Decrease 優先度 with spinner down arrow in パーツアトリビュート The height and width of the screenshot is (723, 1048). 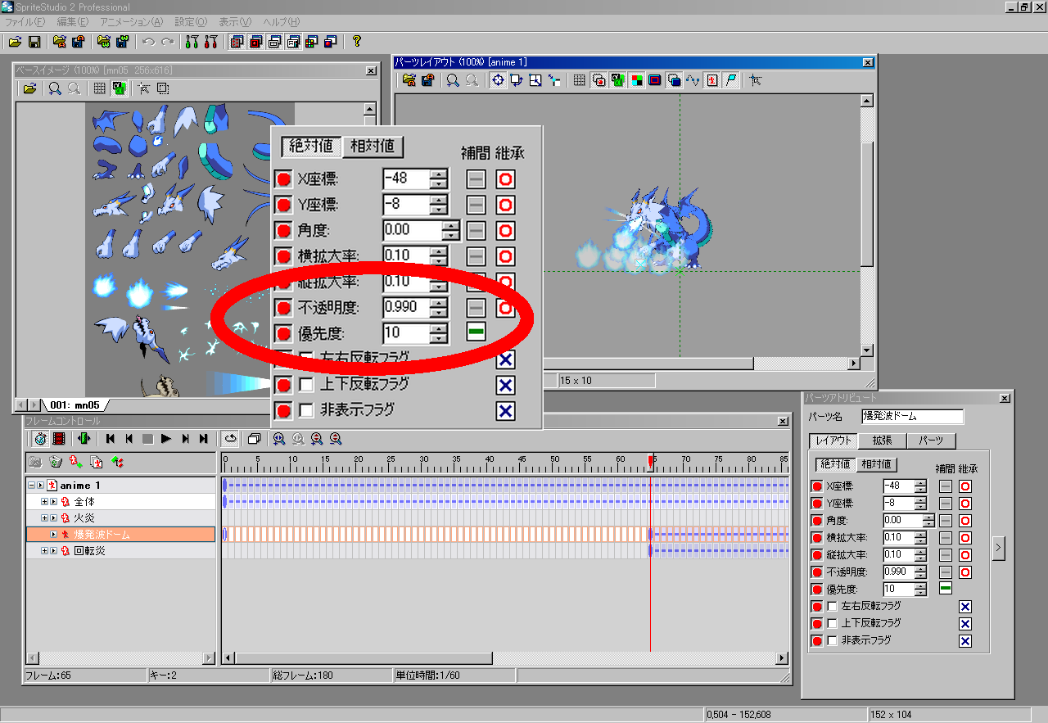tap(920, 592)
